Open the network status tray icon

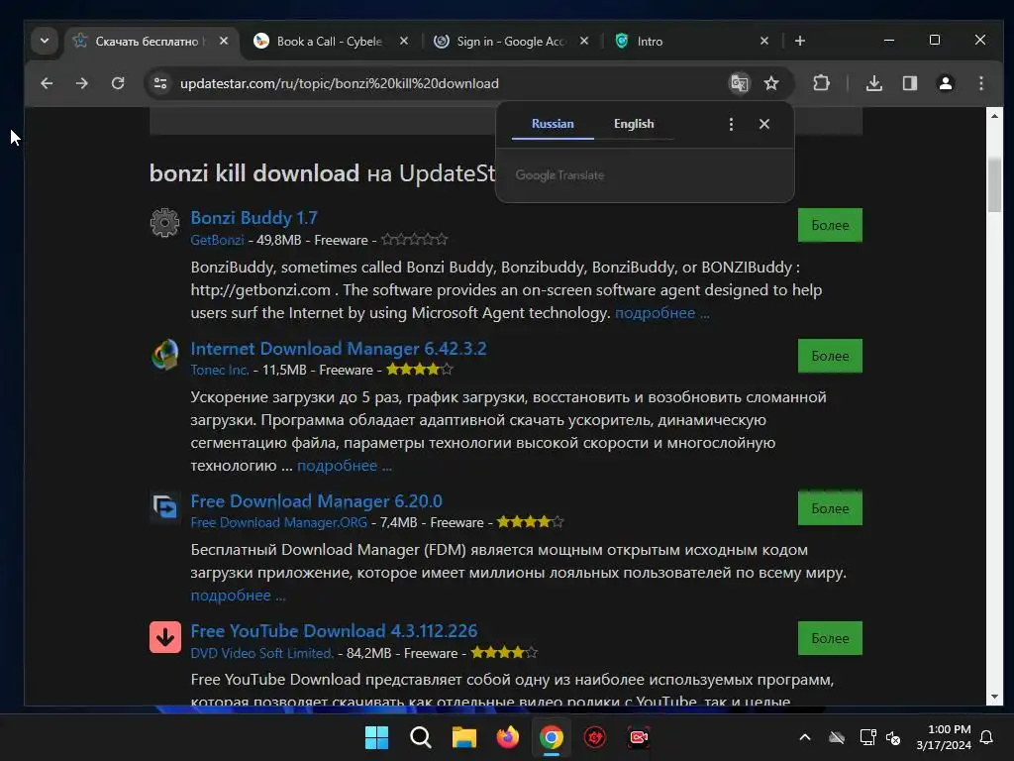[x=867, y=737]
